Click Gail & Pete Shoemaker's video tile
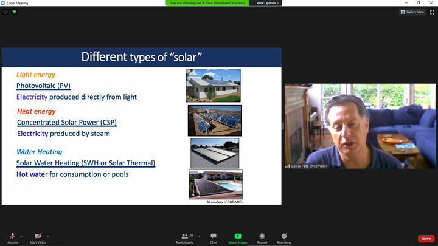The width and height of the screenshot is (438, 246). pyautogui.click(x=360, y=126)
